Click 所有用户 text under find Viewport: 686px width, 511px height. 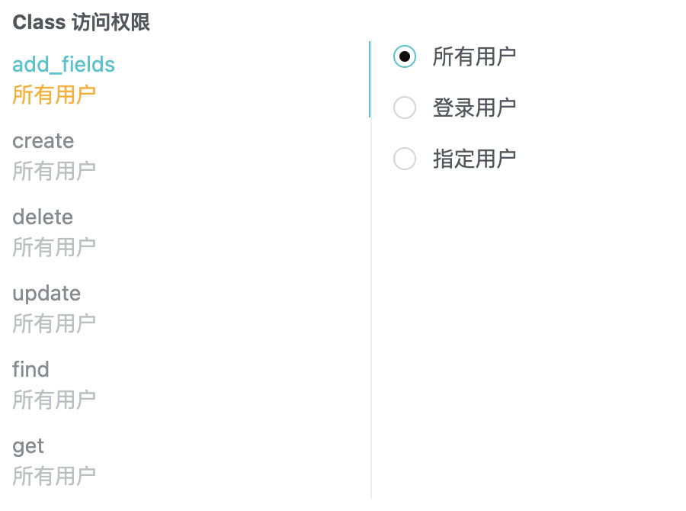[54, 400]
